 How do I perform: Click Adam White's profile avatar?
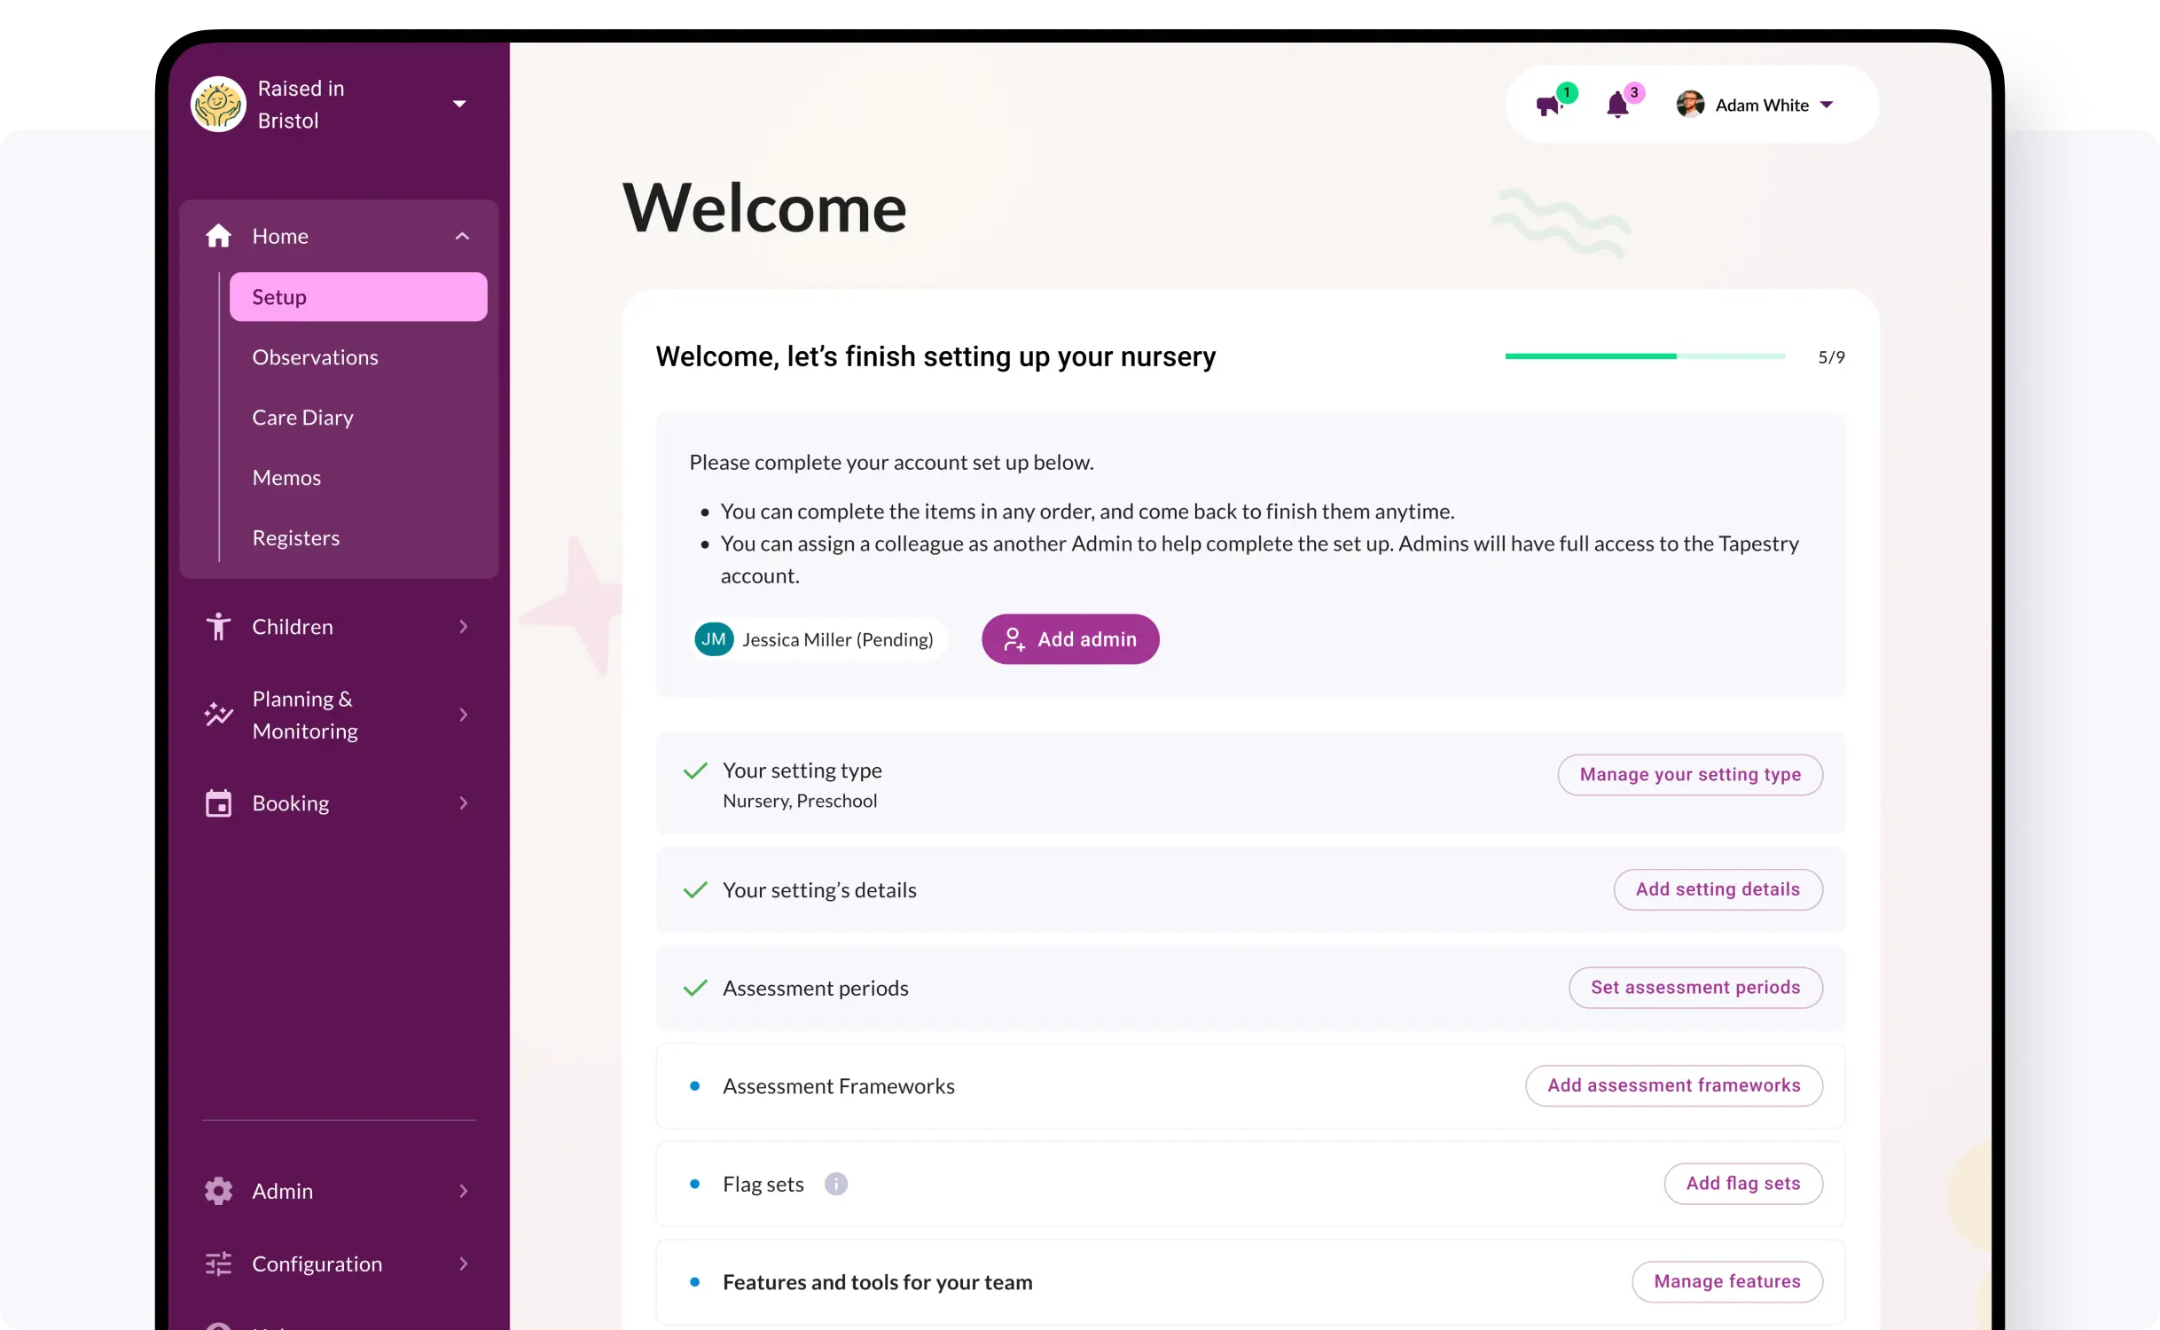(x=1690, y=104)
